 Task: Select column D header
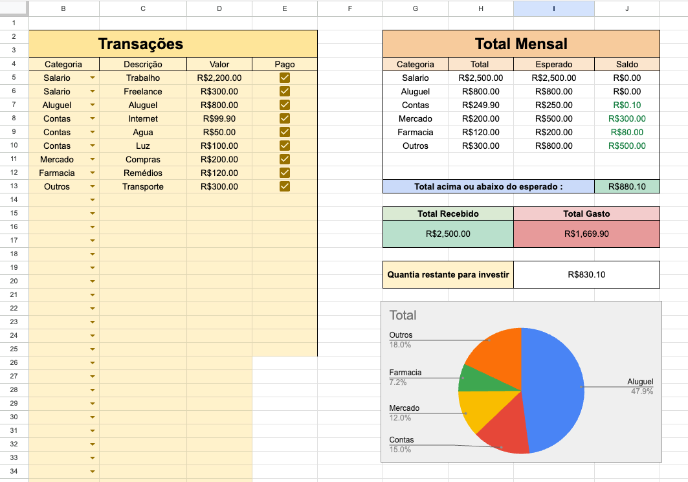point(219,8)
